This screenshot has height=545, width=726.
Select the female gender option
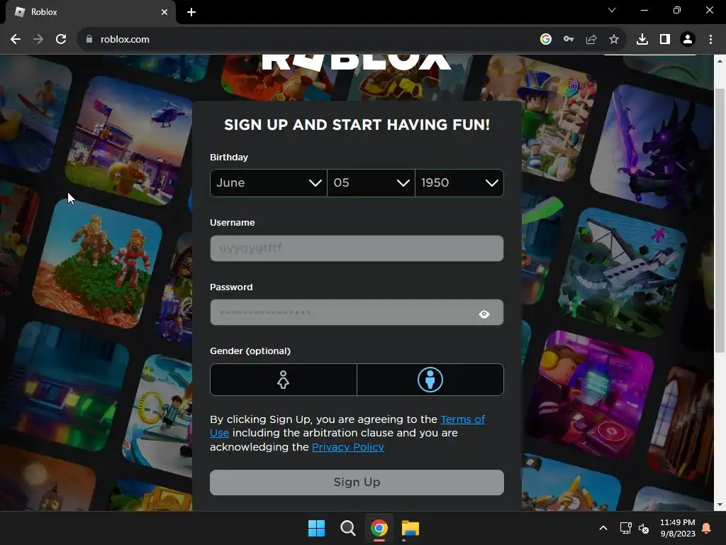284,380
